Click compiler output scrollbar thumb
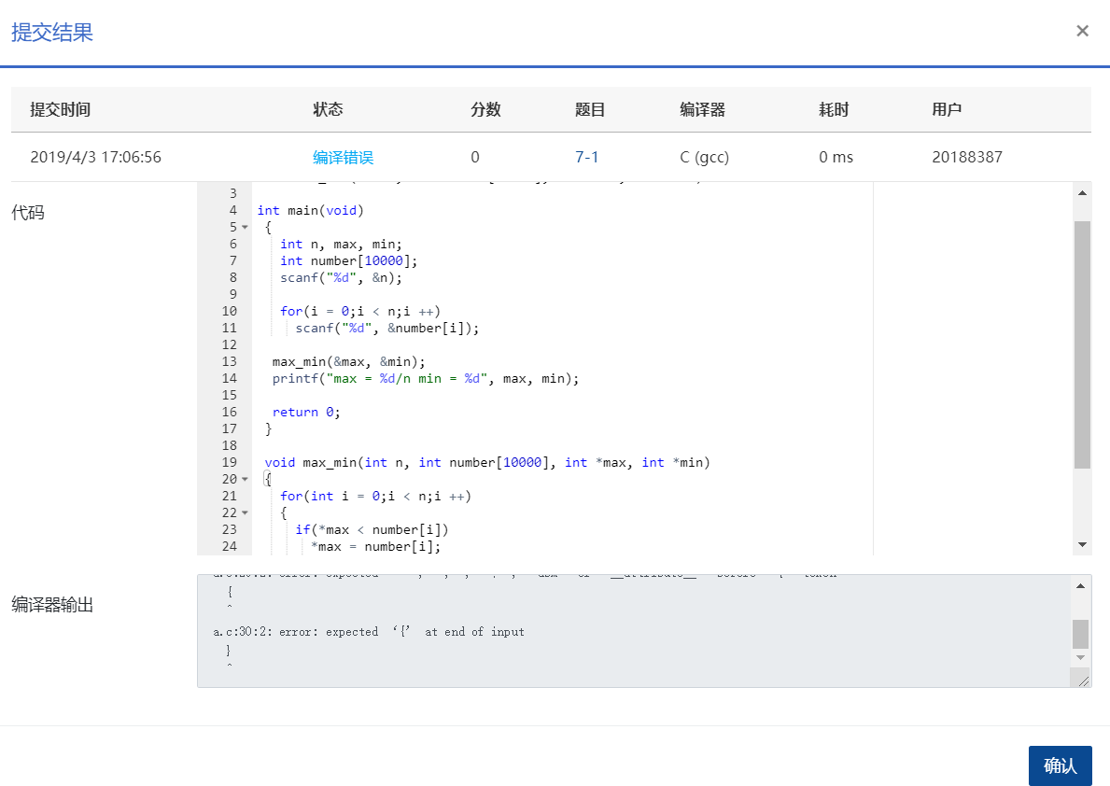This screenshot has width=1110, height=786. coord(1080,635)
